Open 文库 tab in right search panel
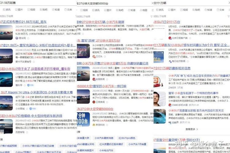This screenshot has height=153, width=230. click(221, 10)
